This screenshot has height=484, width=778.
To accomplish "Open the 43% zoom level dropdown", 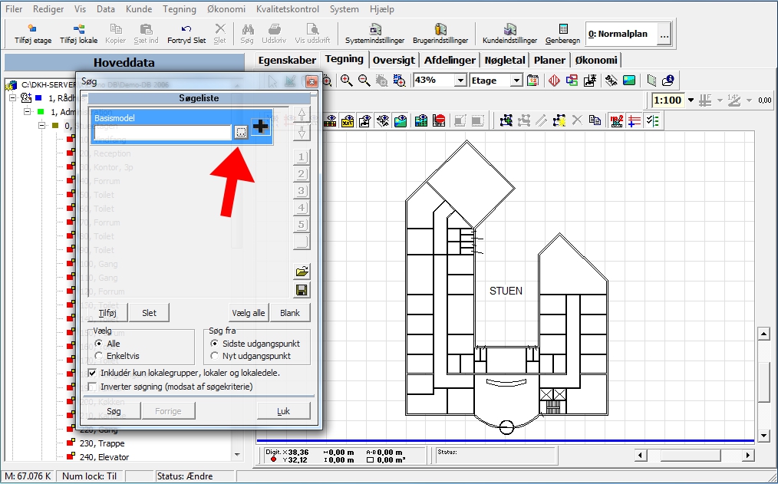I will click(461, 81).
